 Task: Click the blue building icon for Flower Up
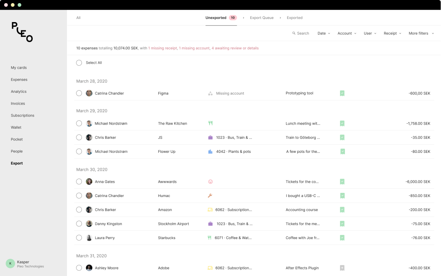(x=211, y=151)
